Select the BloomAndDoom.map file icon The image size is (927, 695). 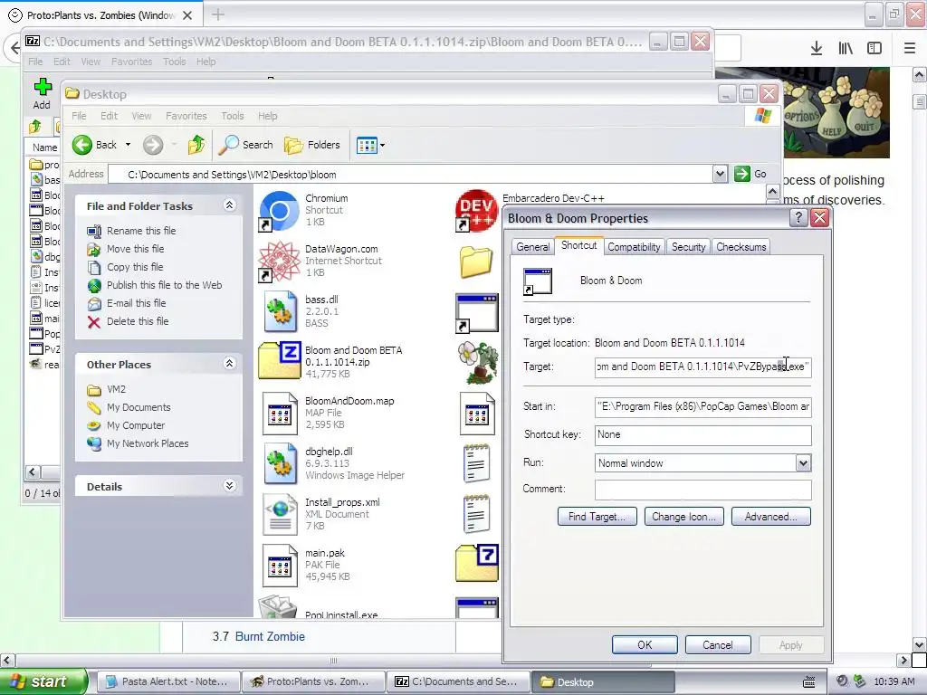279,413
